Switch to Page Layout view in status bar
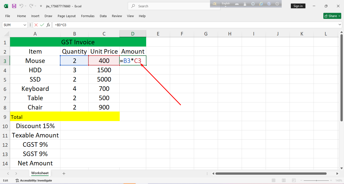 (x=284, y=180)
